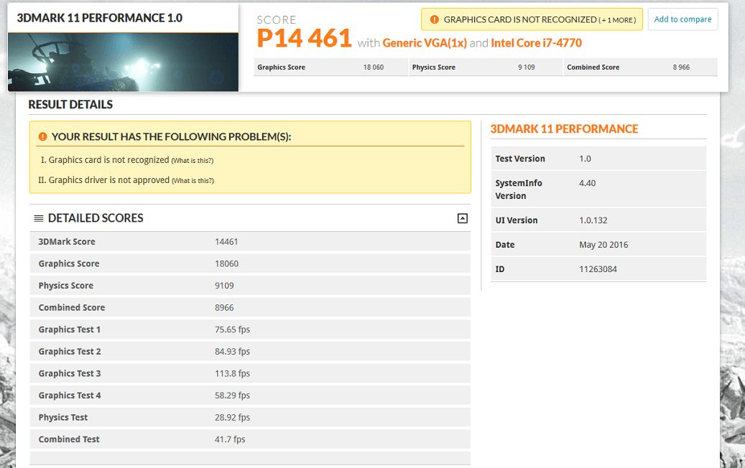This screenshot has height=468, width=745.
Task: Select the Physics Score summary cell at top
Action: coord(485,67)
